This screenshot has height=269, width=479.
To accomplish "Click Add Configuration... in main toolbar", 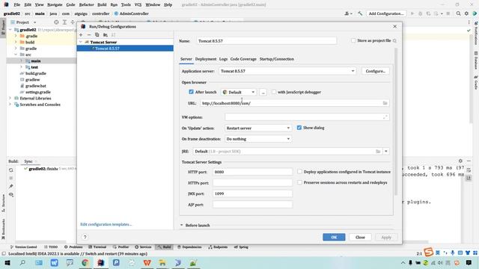I will pyautogui.click(x=386, y=13).
